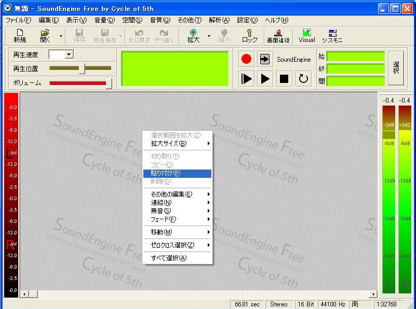The width and height of the screenshot is (416, 309).
Task: Expand その他の編集(E) submenu
Action: pos(177,194)
